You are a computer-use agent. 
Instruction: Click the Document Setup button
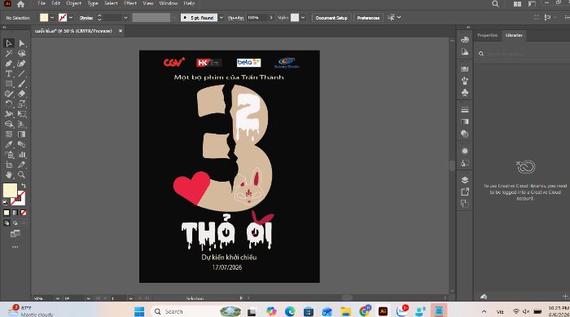(331, 17)
